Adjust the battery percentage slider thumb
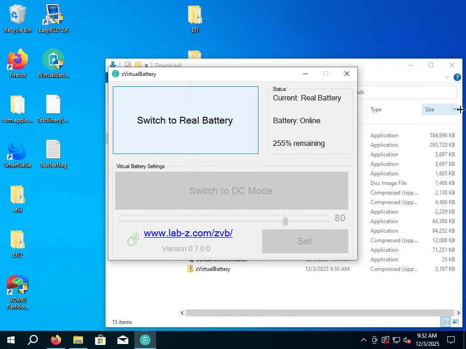466x349 pixels. click(285, 221)
